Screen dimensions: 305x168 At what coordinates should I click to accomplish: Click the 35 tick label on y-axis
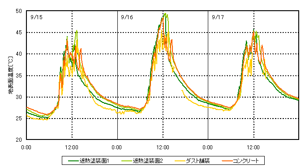(x=19, y=76)
